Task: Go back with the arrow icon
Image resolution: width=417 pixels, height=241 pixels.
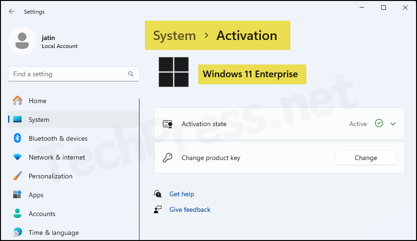Action: click(x=11, y=11)
